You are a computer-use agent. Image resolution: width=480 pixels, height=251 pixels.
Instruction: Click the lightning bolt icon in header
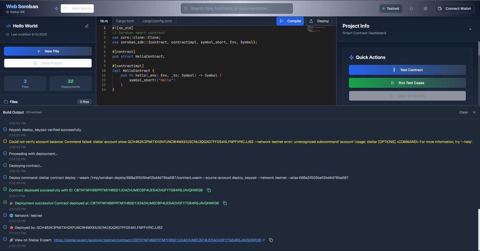[56, 8]
